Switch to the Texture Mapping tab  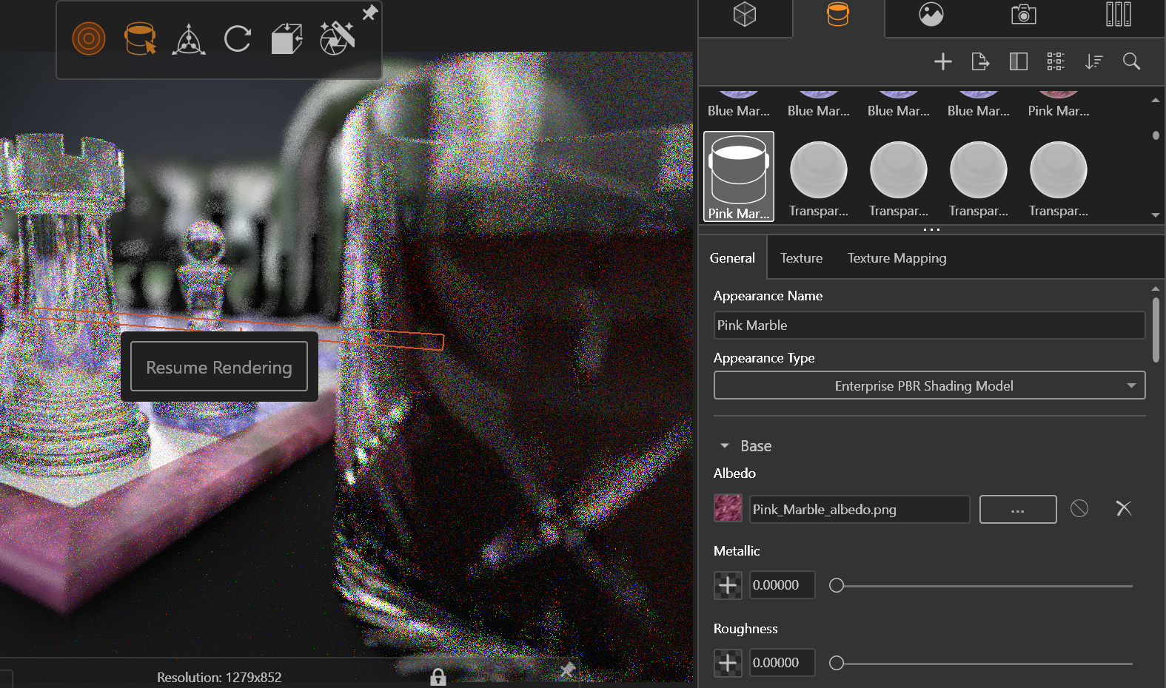(x=897, y=258)
